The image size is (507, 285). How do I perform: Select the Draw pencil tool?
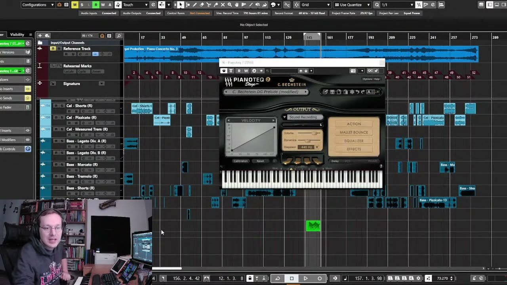[x=195, y=4]
